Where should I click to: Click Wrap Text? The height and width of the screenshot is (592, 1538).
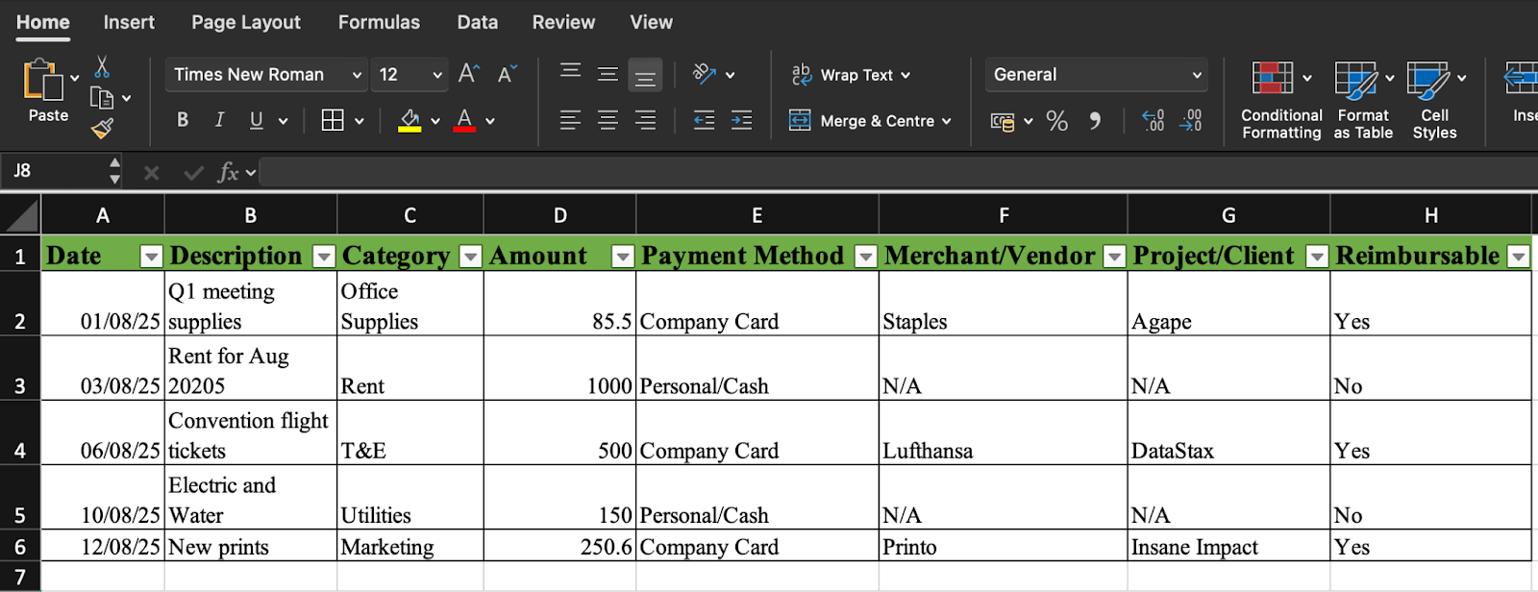(851, 74)
